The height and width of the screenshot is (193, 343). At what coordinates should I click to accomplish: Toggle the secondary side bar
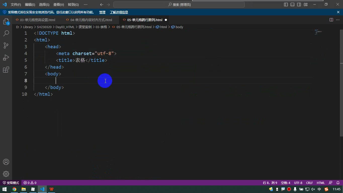tap(299, 5)
